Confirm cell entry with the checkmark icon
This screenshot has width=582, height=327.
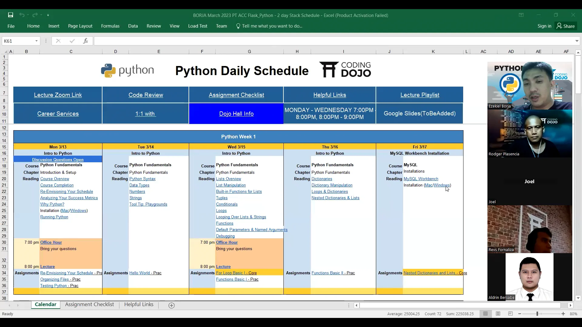(x=72, y=41)
